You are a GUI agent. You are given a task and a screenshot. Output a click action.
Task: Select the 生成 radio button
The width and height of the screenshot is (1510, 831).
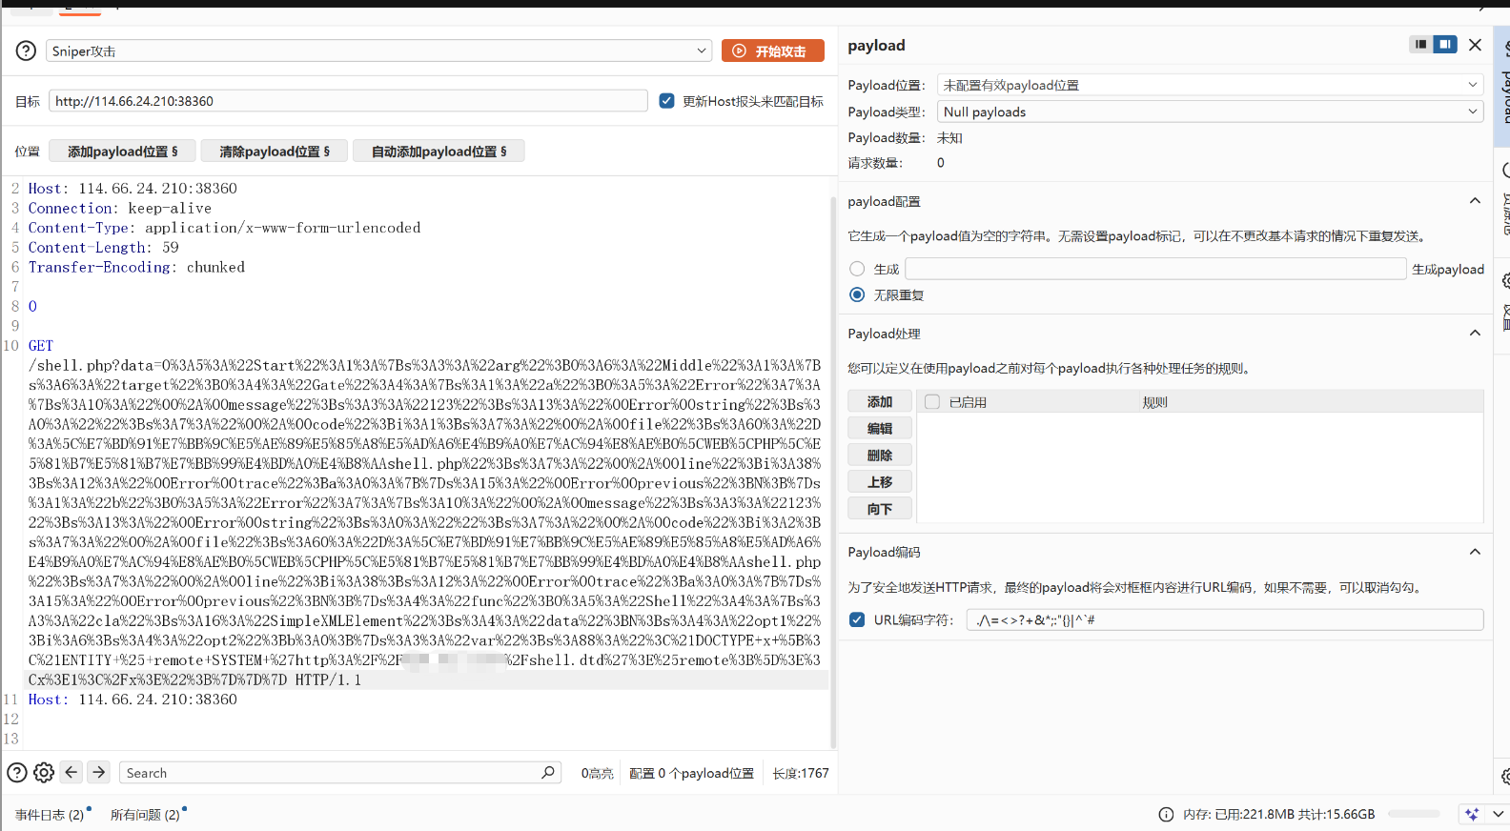(x=857, y=269)
